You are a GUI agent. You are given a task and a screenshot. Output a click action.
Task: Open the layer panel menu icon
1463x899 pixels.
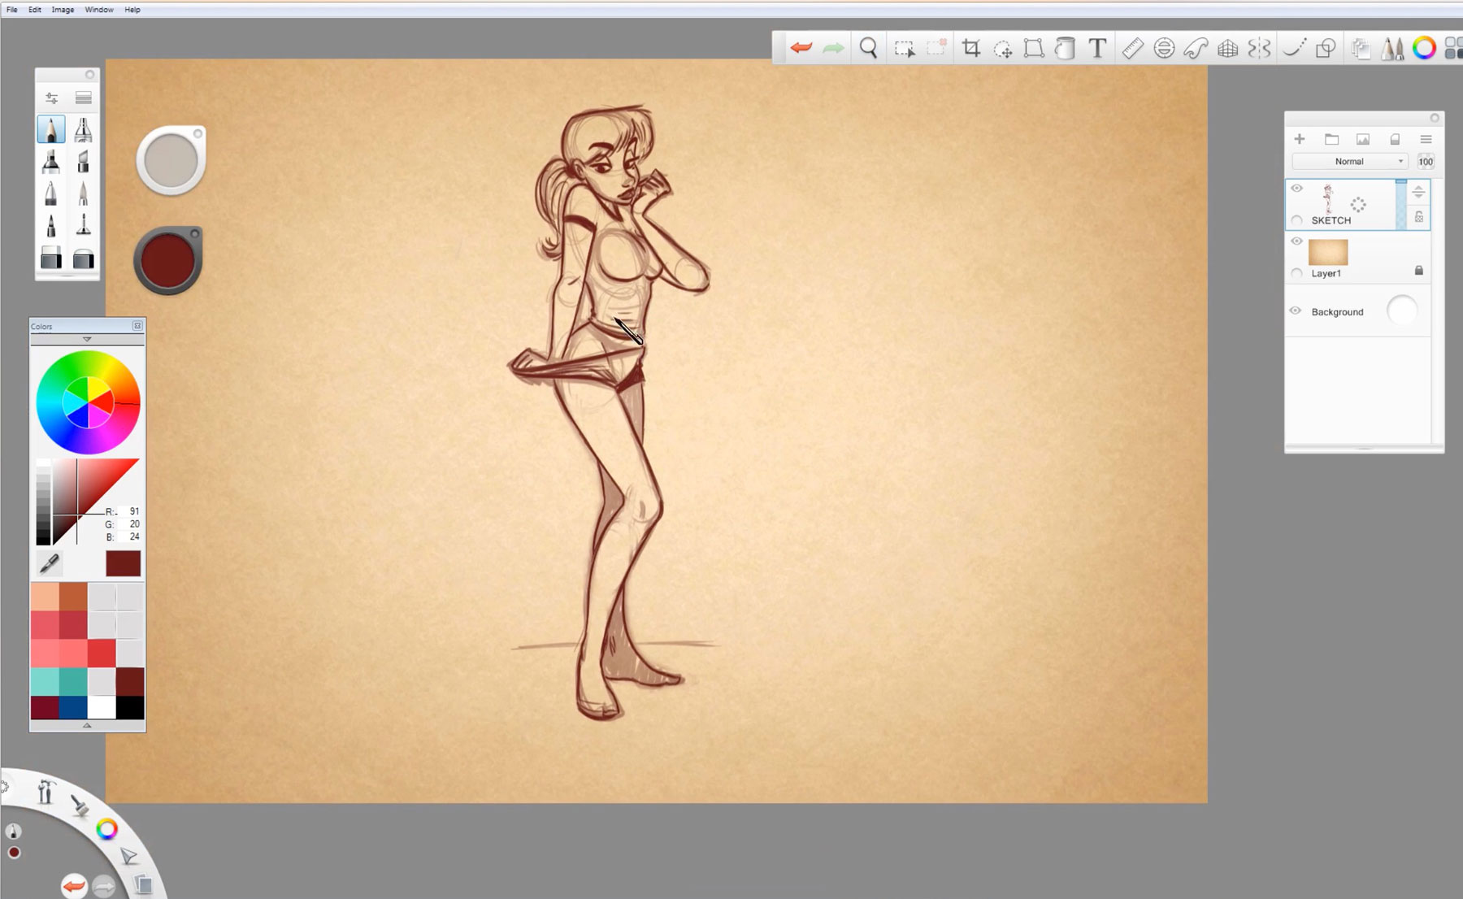point(1426,140)
